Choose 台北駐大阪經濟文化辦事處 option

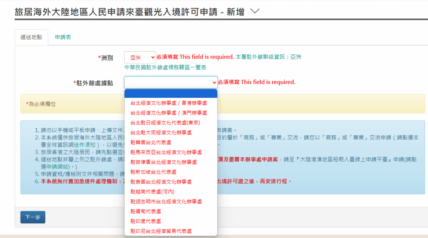tap(161, 132)
